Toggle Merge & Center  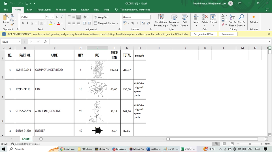pyautogui.click(x=105, y=23)
